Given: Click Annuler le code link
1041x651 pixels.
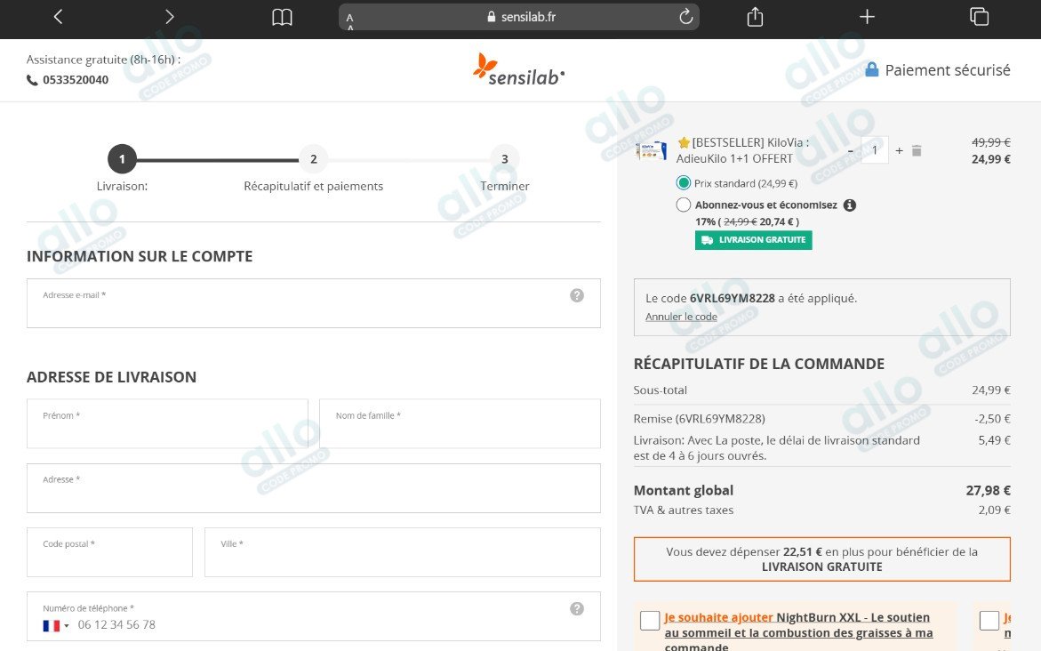Looking at the screenshot, I should (x=681, y=317).
